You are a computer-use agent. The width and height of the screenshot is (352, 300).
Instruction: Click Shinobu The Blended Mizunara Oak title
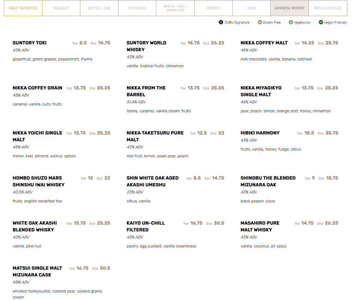[x=268, y=181]
